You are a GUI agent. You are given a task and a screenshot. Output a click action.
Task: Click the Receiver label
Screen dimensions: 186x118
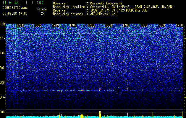click(60, 10)
